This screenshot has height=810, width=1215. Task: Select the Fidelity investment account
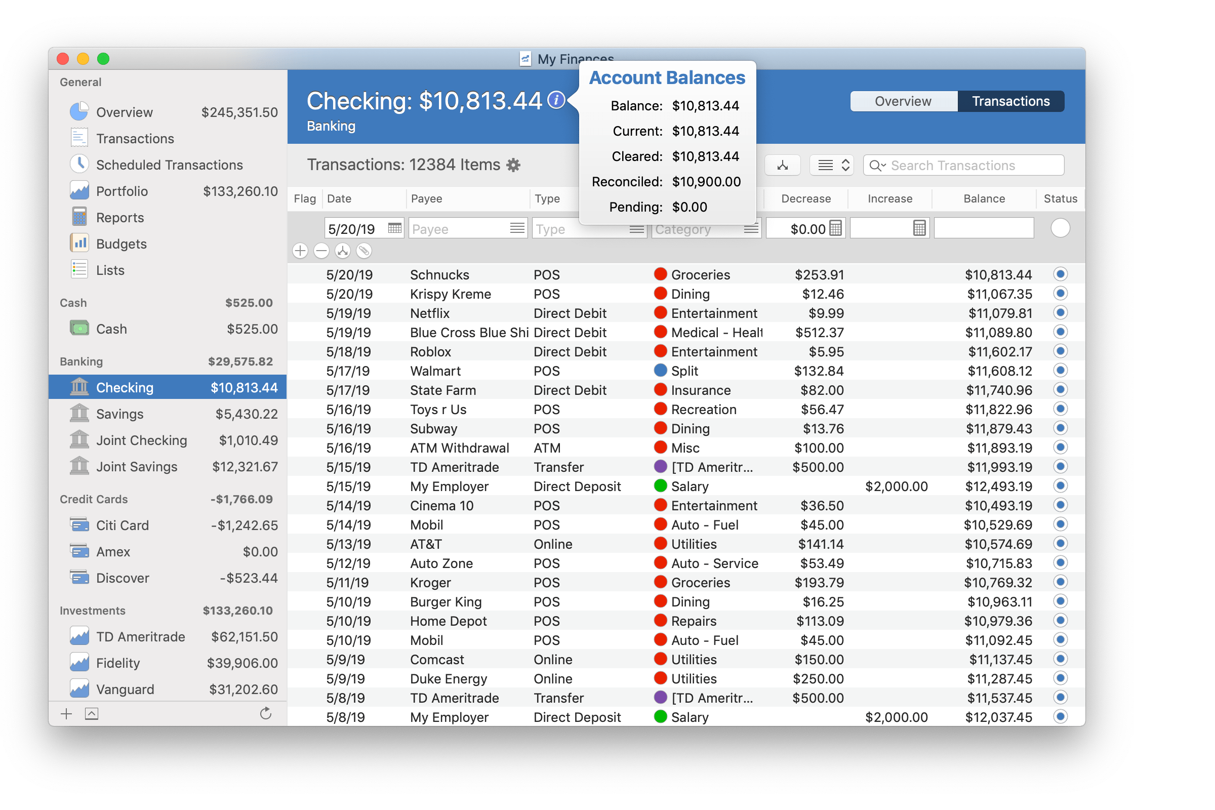(x=168, y=663)
